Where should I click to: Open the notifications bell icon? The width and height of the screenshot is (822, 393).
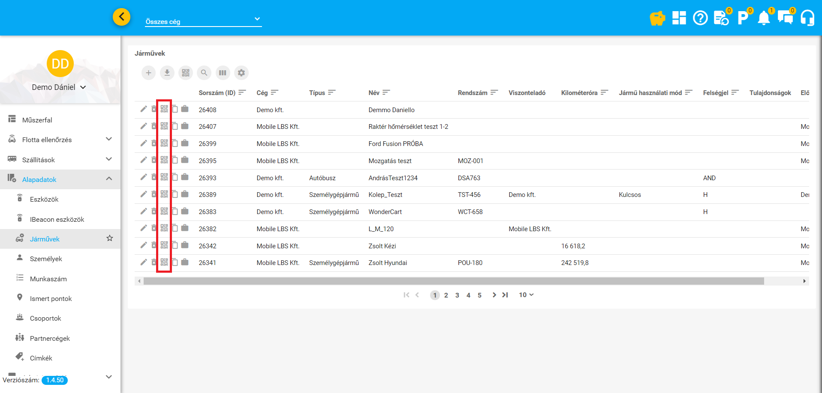pos(764,18)
